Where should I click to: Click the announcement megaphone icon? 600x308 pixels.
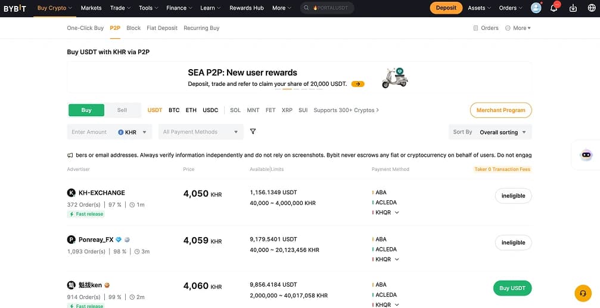tap(70, 155)
